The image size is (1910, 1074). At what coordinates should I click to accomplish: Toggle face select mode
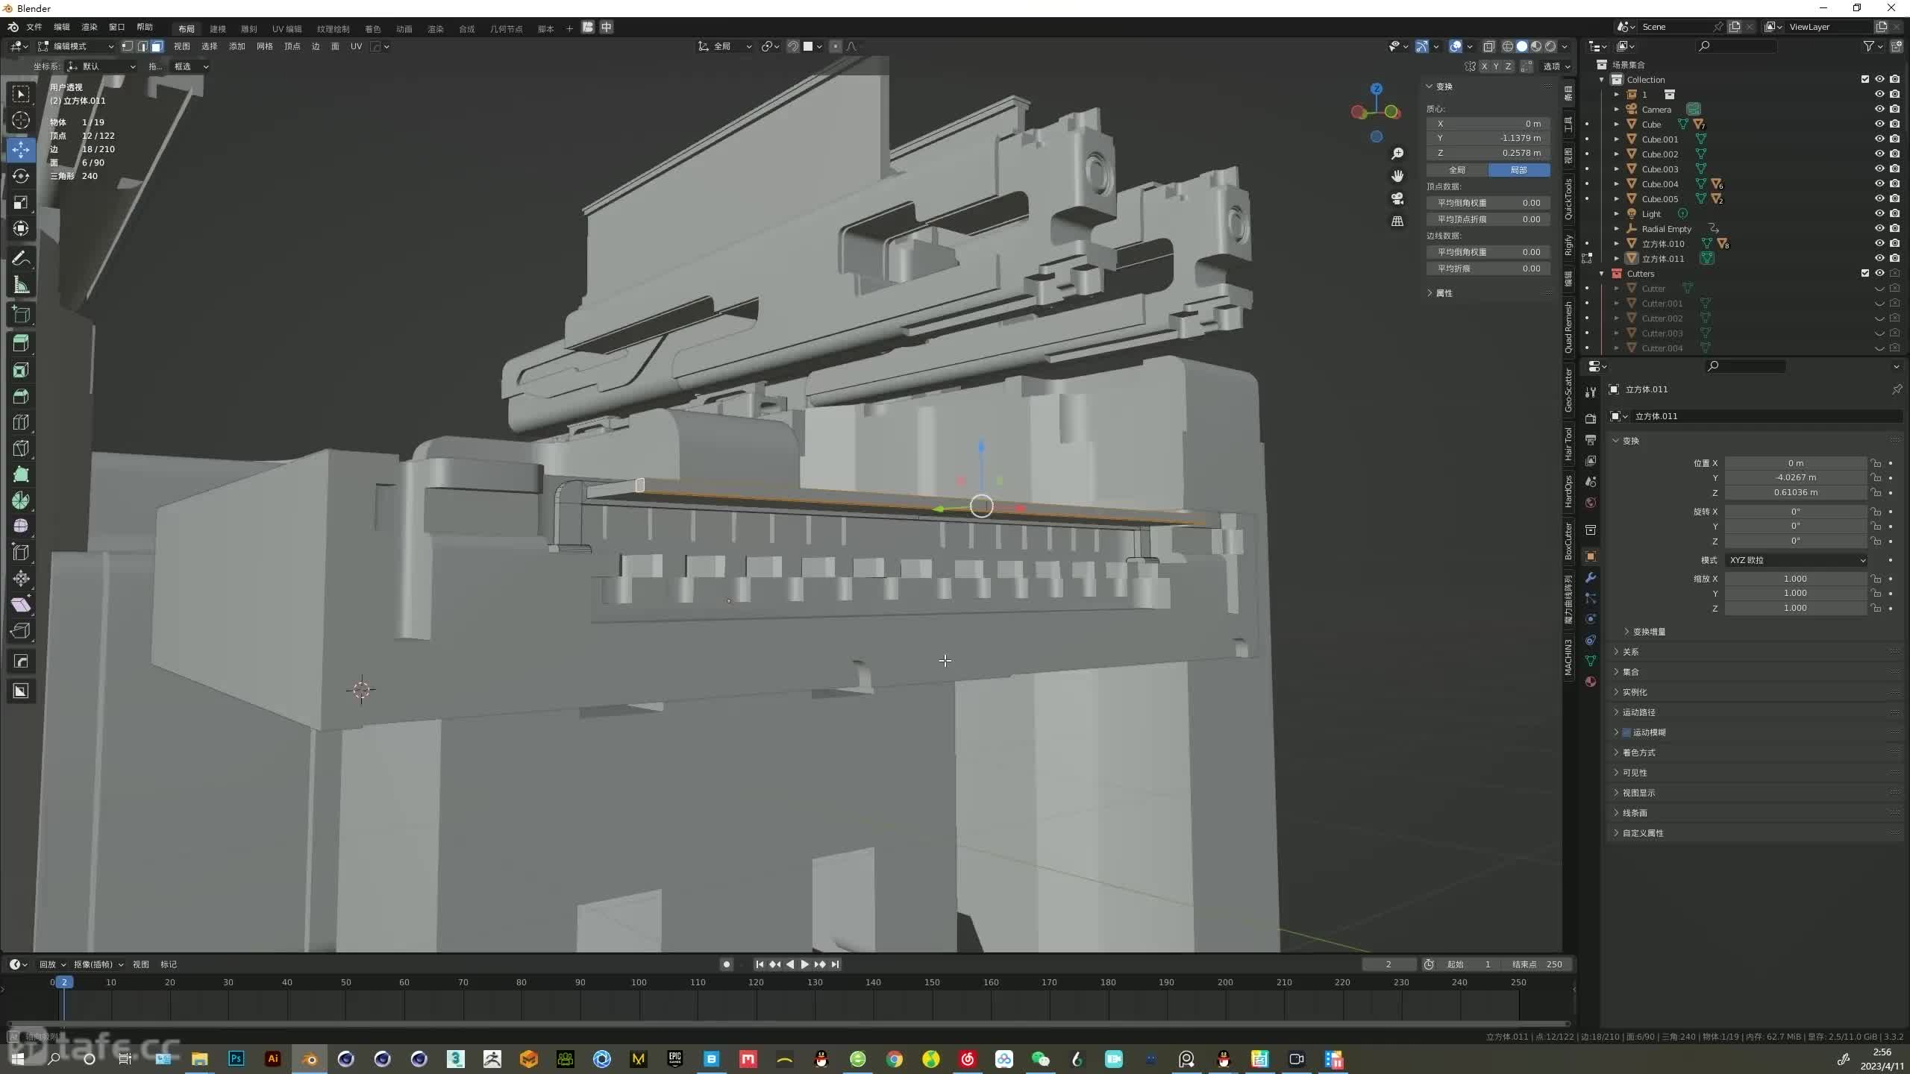tap(157, 46)
